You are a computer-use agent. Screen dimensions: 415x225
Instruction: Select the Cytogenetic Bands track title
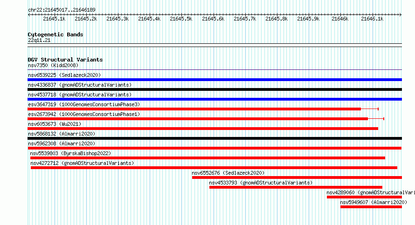point(55,34)
